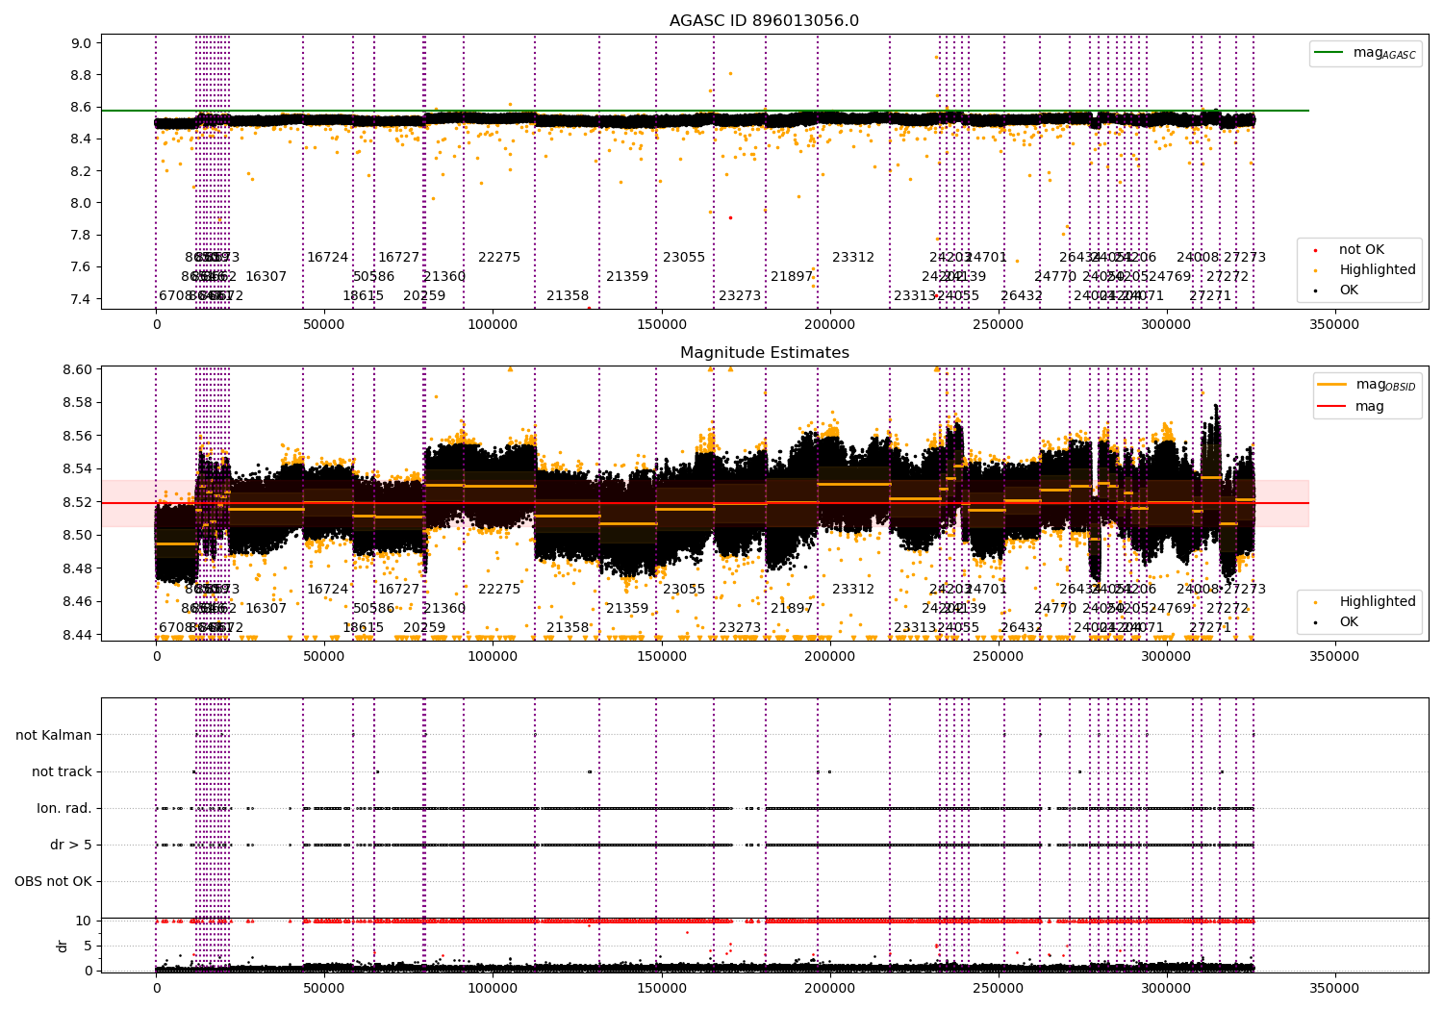This screenshot has width=1443, height=1010.
Task: Click OBSID label 23273 in the middle panel
Action: [x=740, y=628]
